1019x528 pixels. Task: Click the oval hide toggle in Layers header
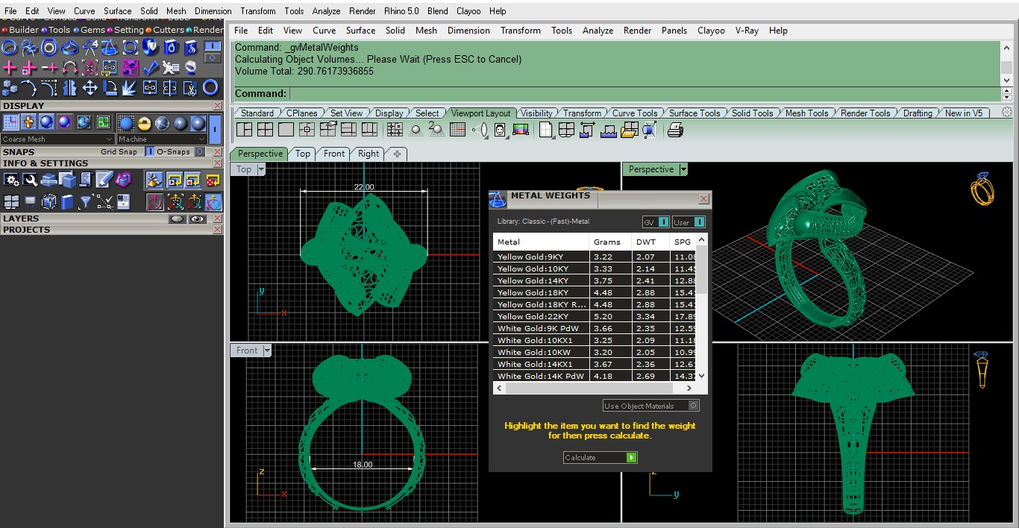[178, 219]
